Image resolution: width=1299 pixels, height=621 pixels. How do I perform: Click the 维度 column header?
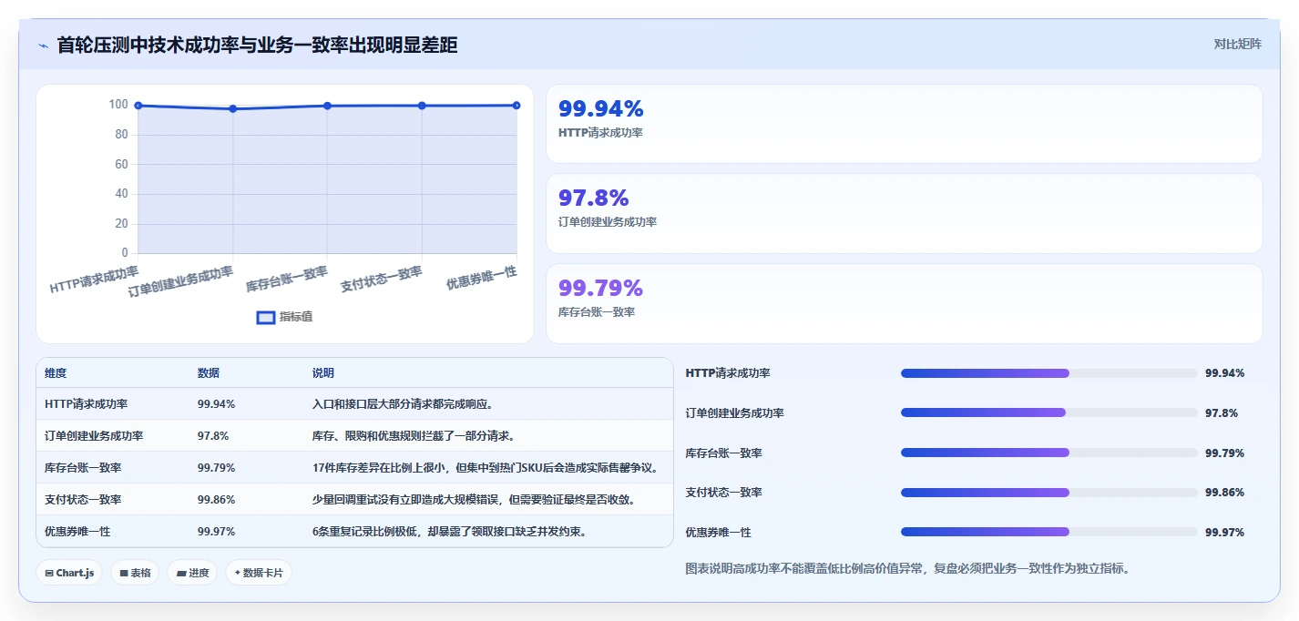pyautogui.click(x=56, y=373)
